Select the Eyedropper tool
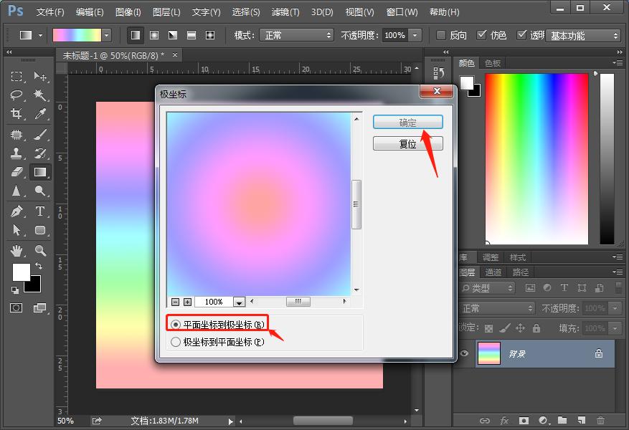This screenshot has width=629, height=430. (40, 114)
